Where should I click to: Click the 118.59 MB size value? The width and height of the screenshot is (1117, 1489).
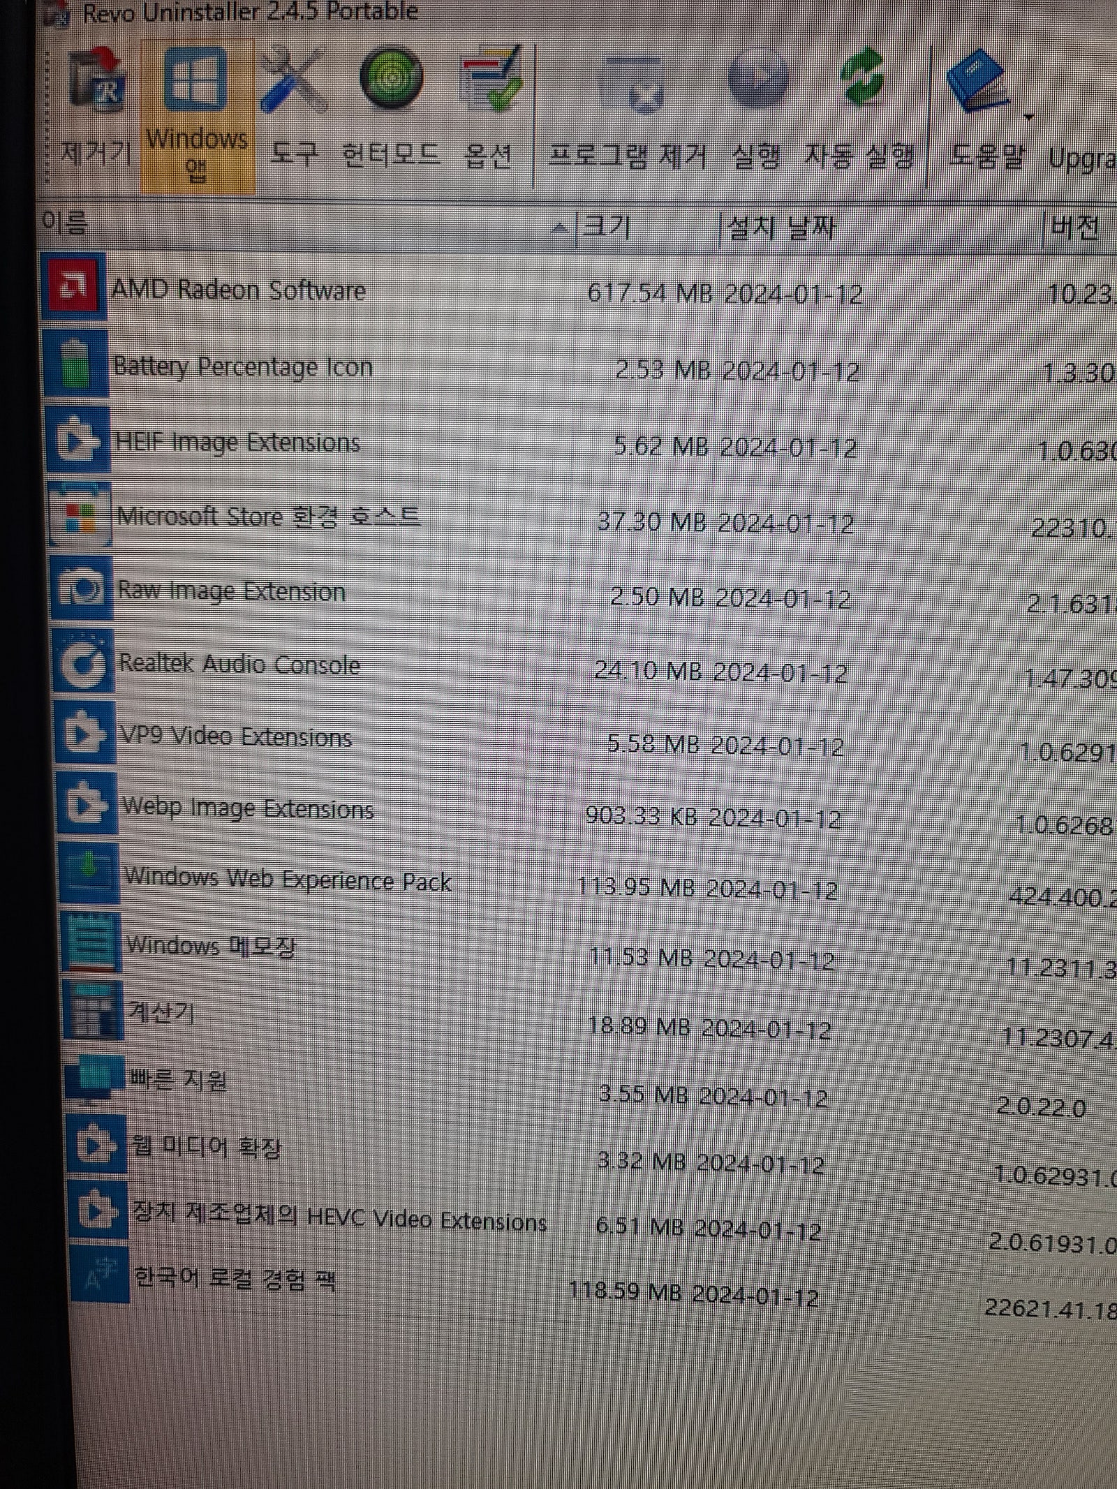(x=625, y=1291)
